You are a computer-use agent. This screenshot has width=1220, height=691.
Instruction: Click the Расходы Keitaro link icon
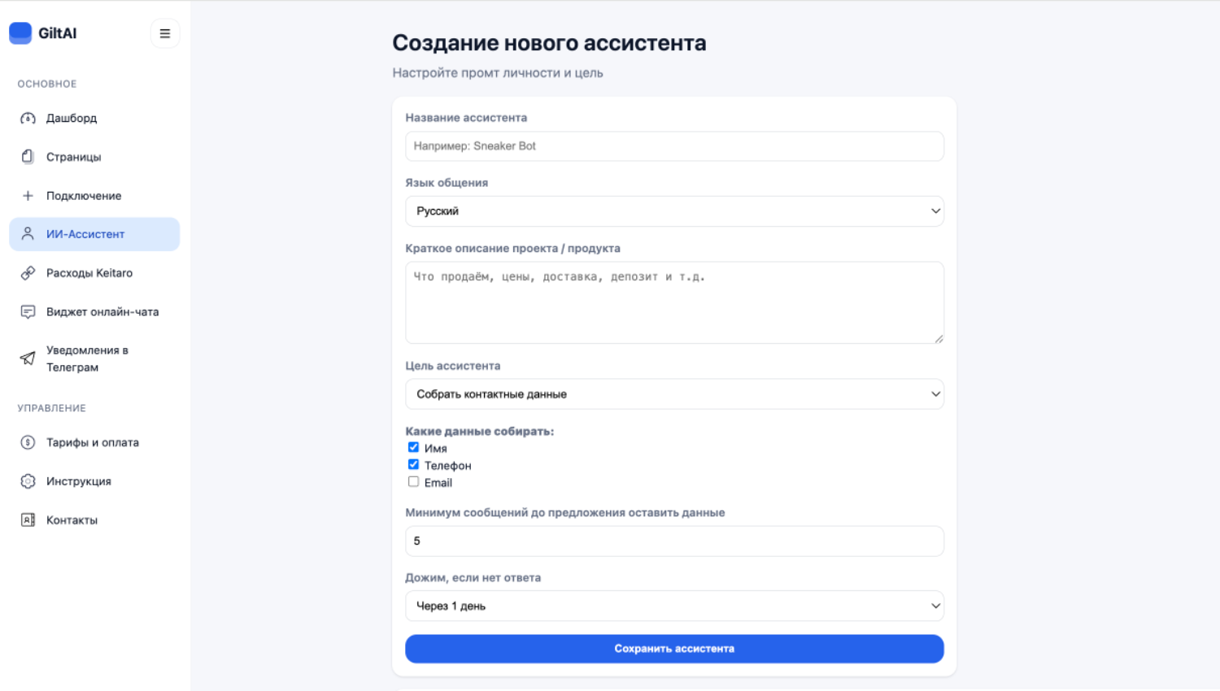click(28, 273)
